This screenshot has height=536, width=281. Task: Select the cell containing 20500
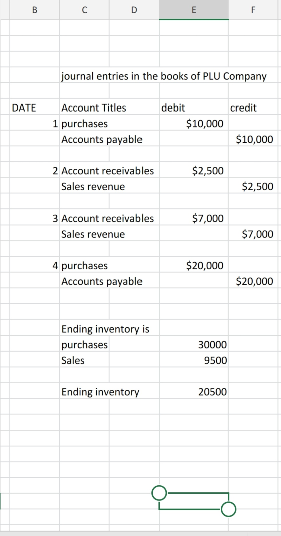194,392
